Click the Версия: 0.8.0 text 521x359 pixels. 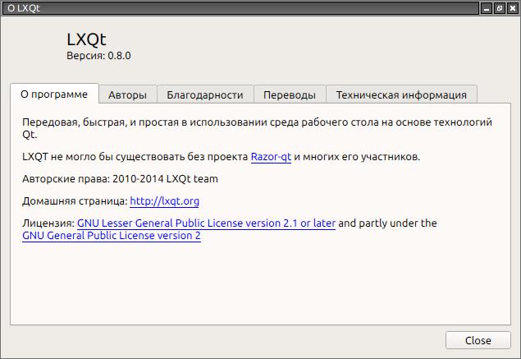click(x=98, y=56)
